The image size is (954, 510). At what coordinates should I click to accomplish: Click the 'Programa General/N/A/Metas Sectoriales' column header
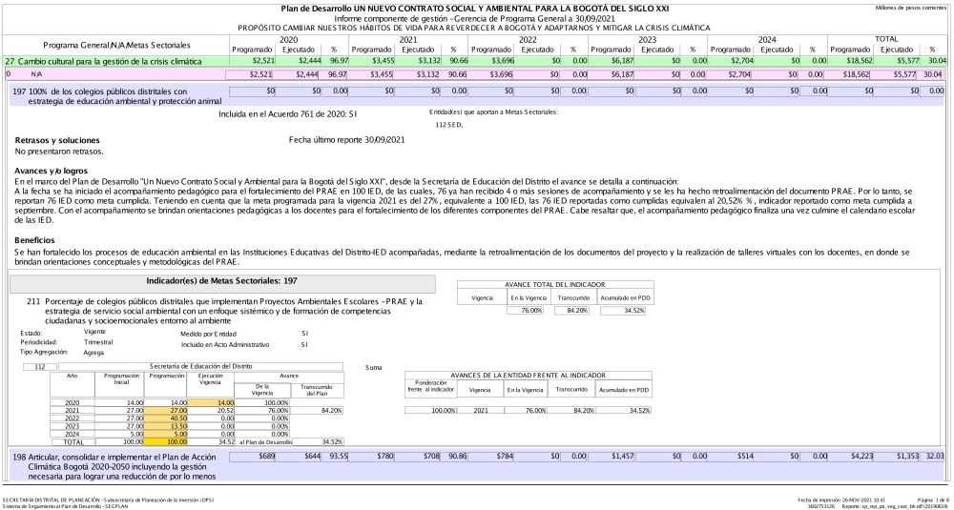tap(116, 45)
